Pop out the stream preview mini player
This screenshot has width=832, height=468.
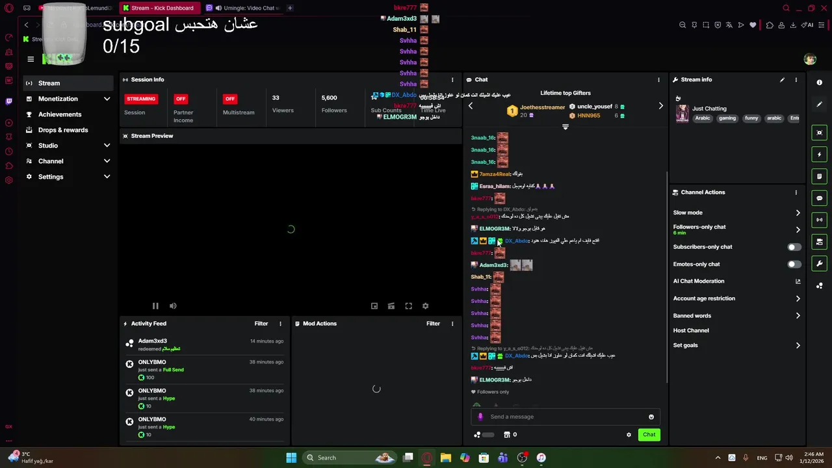tap(374, 306)
